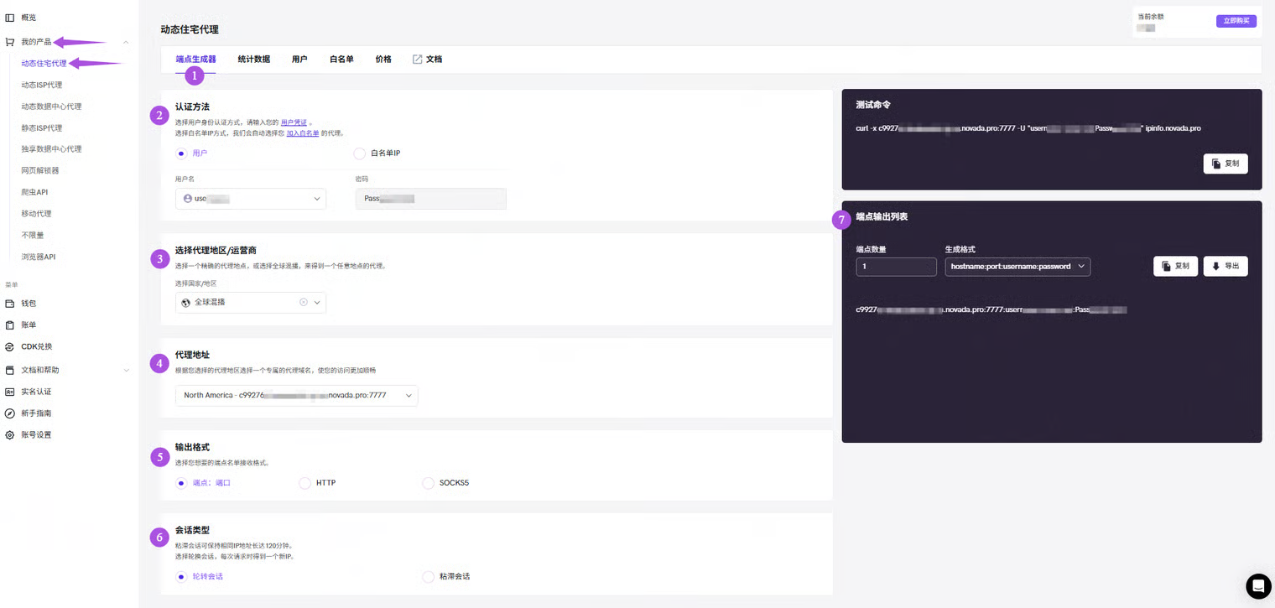The width and height of the screenshot is (1275, 608).
Task: Select the 粘滞会话 sticky session radio
Action: tap(429, 577)
